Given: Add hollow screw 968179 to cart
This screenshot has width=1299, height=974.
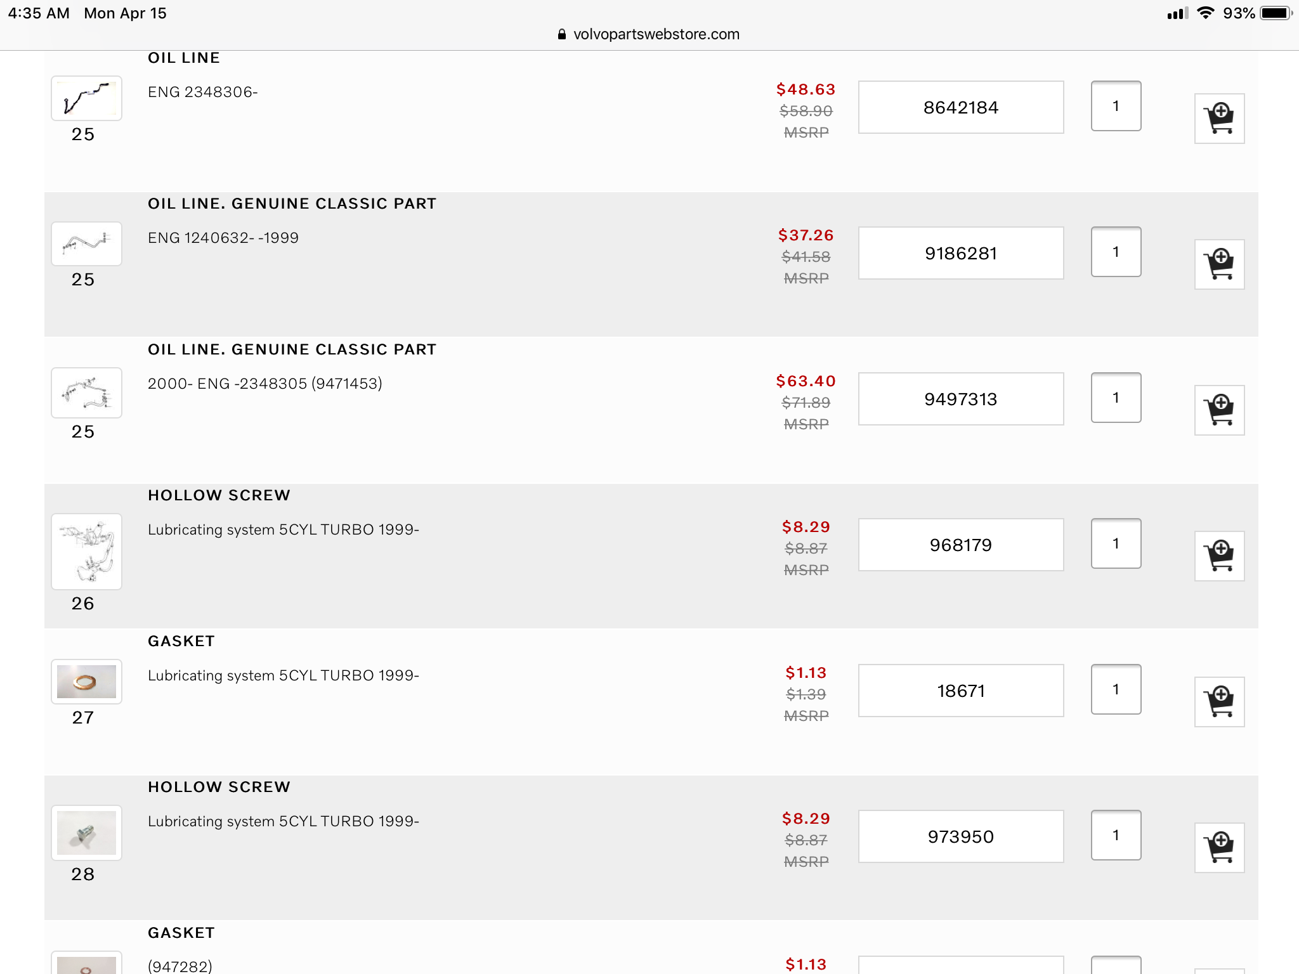Looking at the screenshot, I should (1219, 556).
